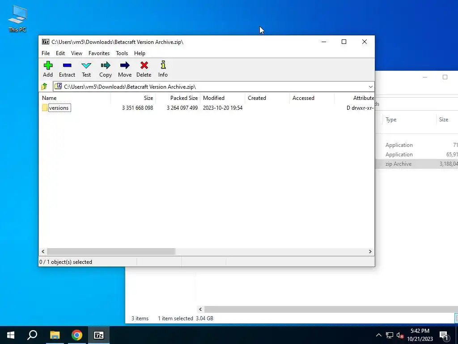Open the Edit menu
Image resolution: width=458 pixels, height=344 pixels.
pyautogui.click(x=60, y=53)
